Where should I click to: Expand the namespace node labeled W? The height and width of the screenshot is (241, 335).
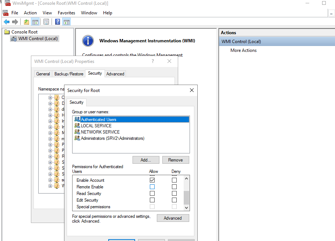(50, 186)
